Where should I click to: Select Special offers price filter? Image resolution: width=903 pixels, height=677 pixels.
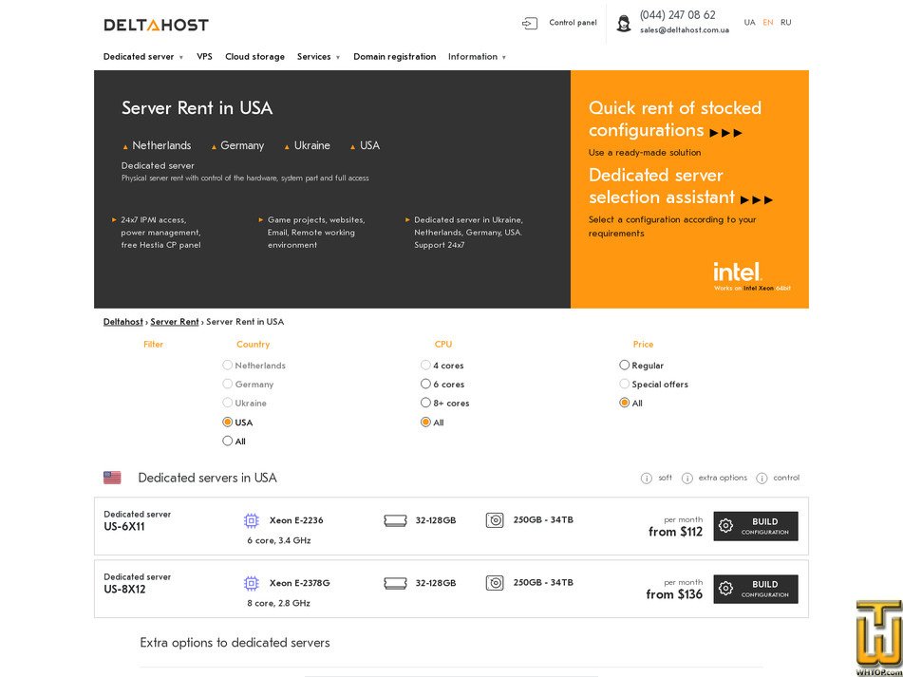[x=624, y=384]
